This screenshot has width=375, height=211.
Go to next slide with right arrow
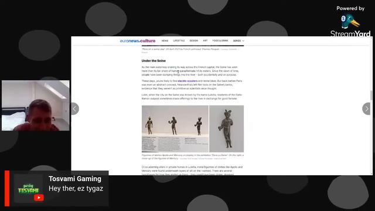[x=366, y=109]
